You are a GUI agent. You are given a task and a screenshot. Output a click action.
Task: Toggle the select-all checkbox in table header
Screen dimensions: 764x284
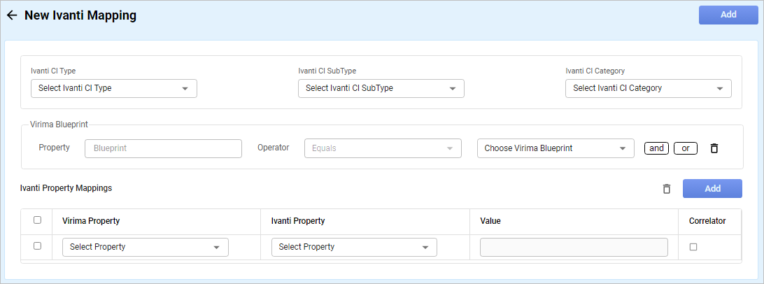[x=38, y=220]
